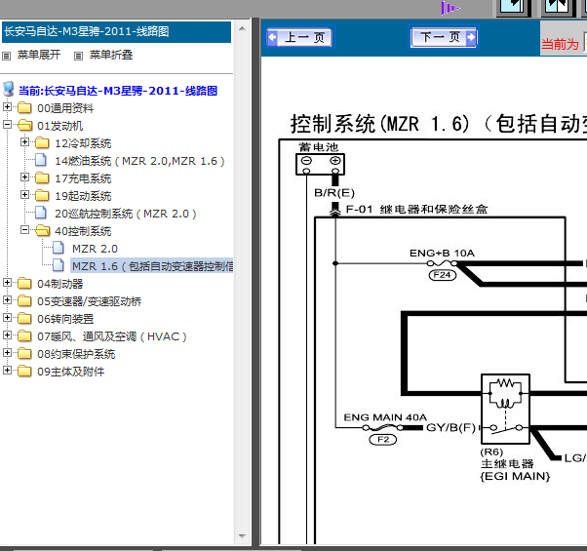Click the folder icon of 06转向装置
The width and height of the screenshot is (587, 551).
24,319
